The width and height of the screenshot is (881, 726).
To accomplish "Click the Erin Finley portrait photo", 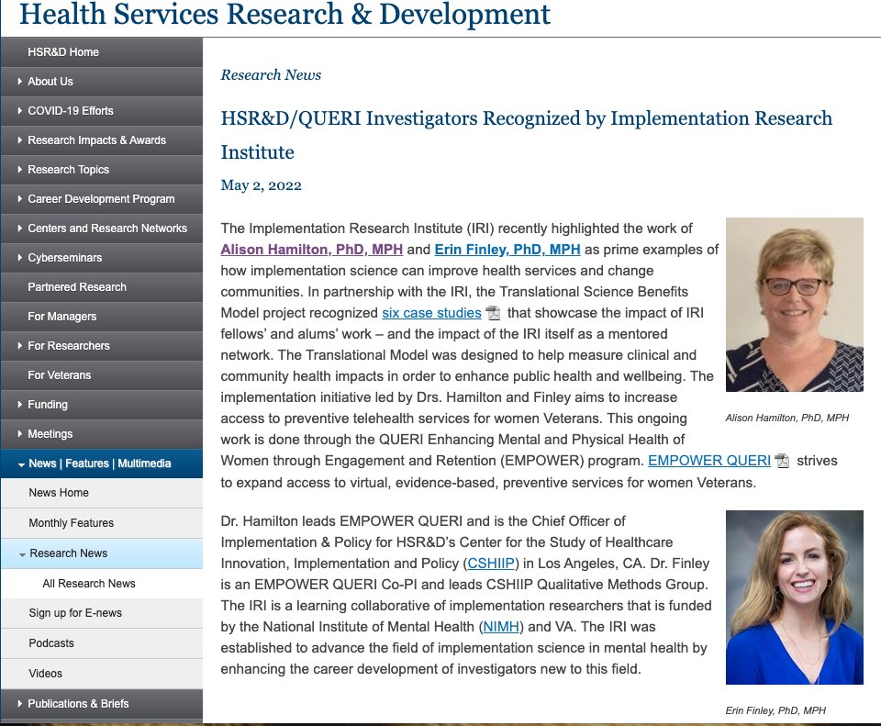I will tap(795, 598).
